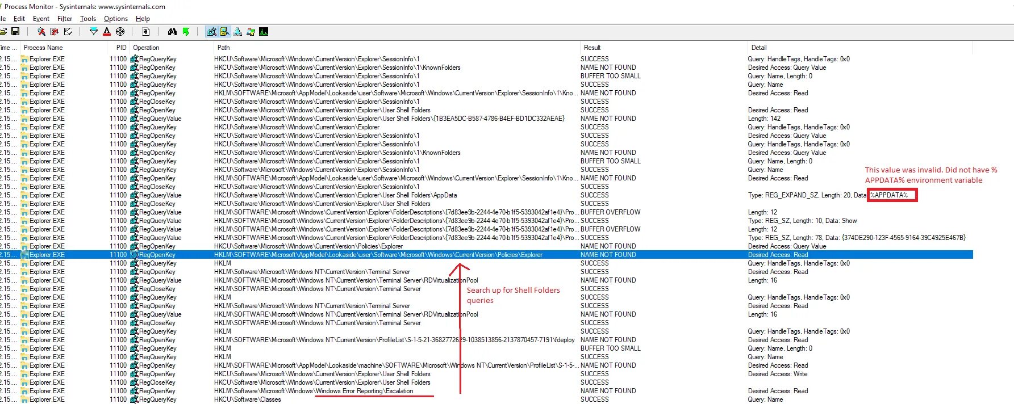Open the Filter menu

pyautogui.click(x=65, y=19)
